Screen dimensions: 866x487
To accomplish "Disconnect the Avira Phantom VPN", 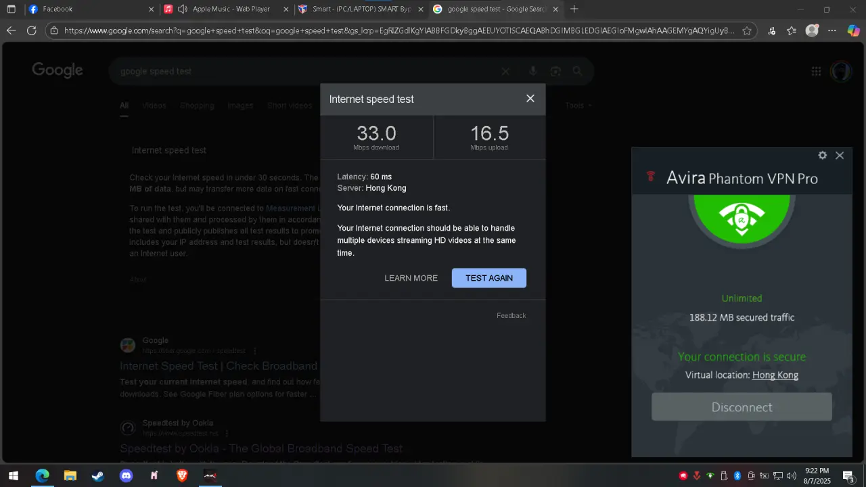I will [742, 407].
